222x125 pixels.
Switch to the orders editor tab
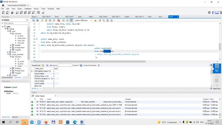[127, 17]
